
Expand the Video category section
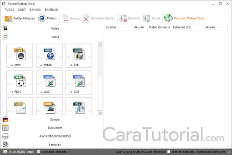(x=55, y=28)
